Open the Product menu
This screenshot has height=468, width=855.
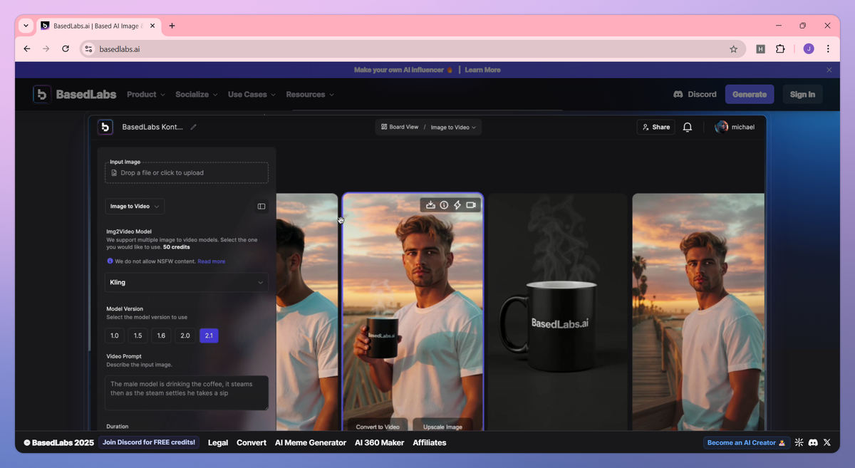(146, 95)
